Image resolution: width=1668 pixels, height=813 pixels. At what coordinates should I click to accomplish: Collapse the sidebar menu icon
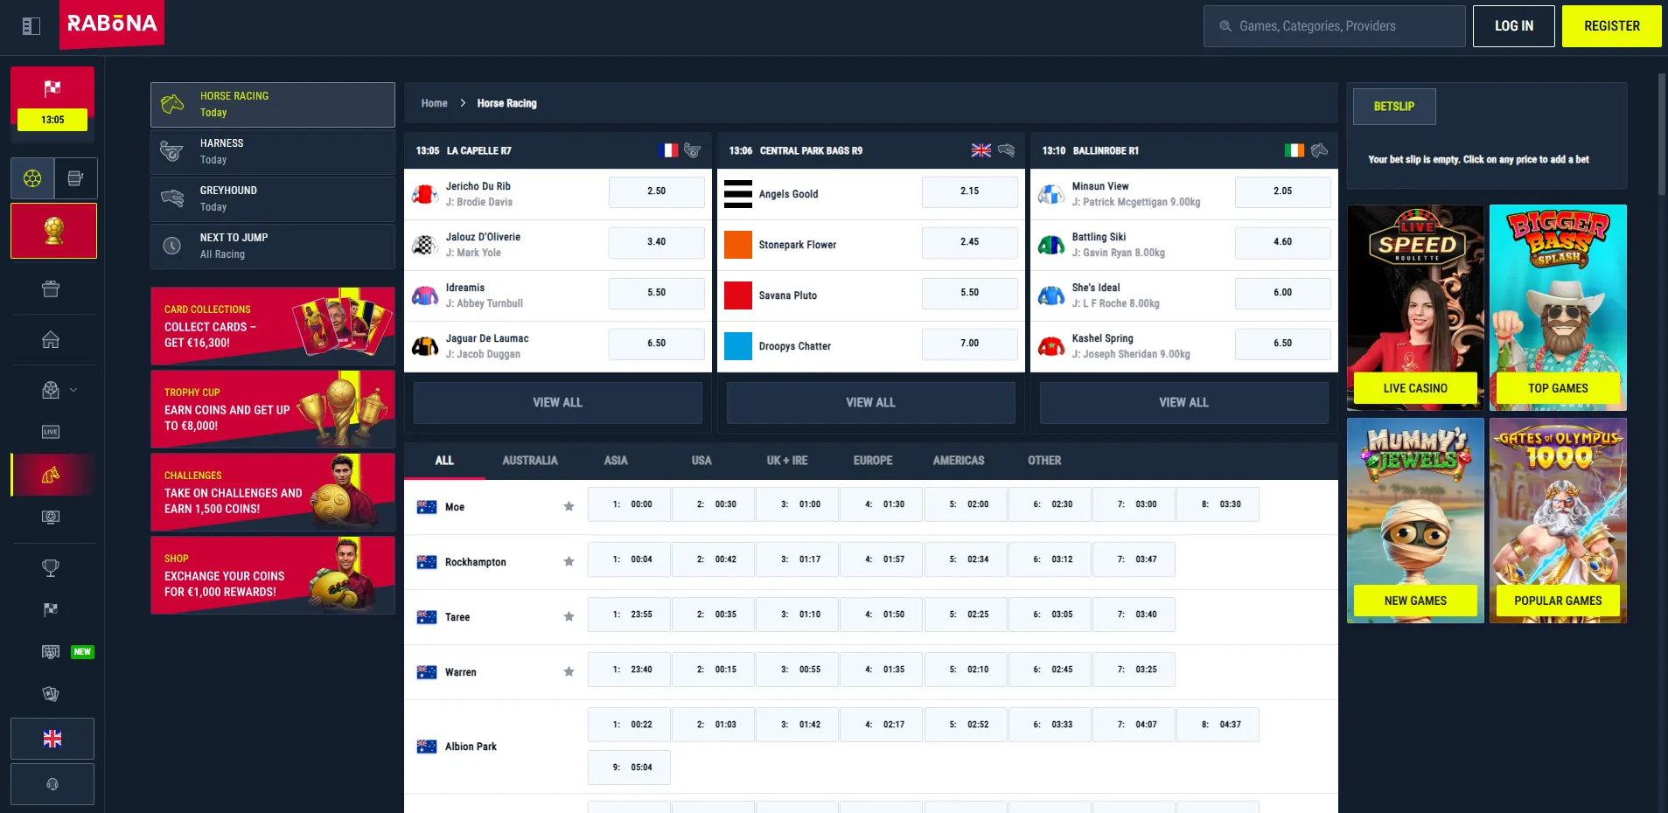[x=31, y=26]
